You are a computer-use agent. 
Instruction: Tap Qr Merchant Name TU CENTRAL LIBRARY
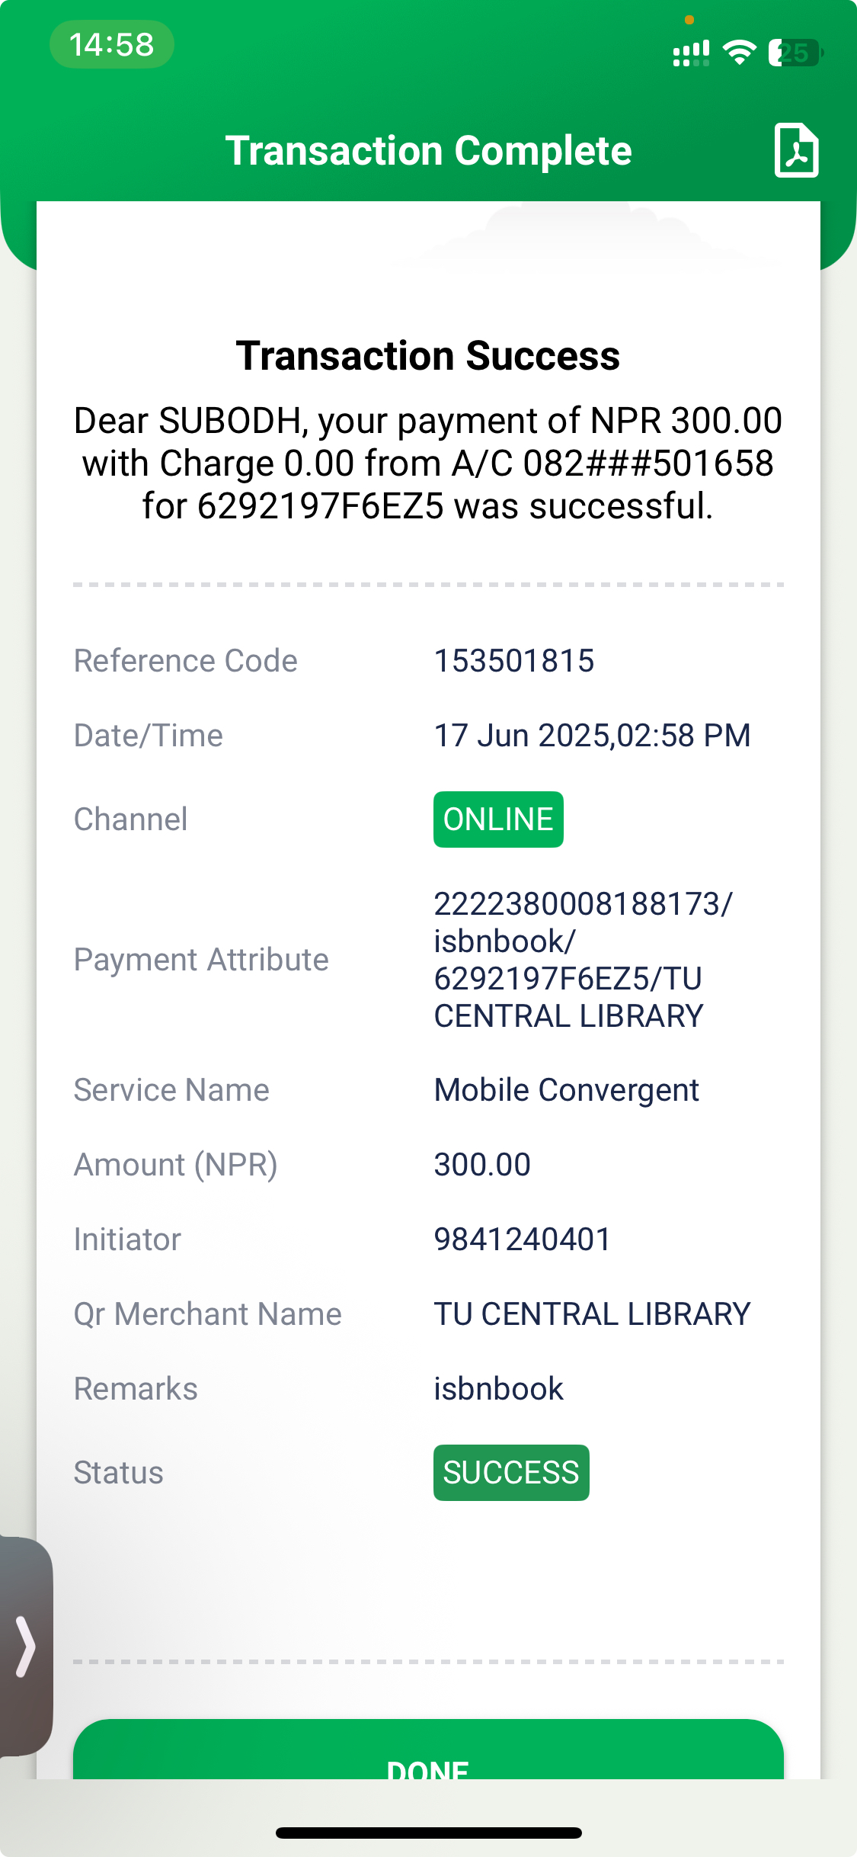point(592,1314)
